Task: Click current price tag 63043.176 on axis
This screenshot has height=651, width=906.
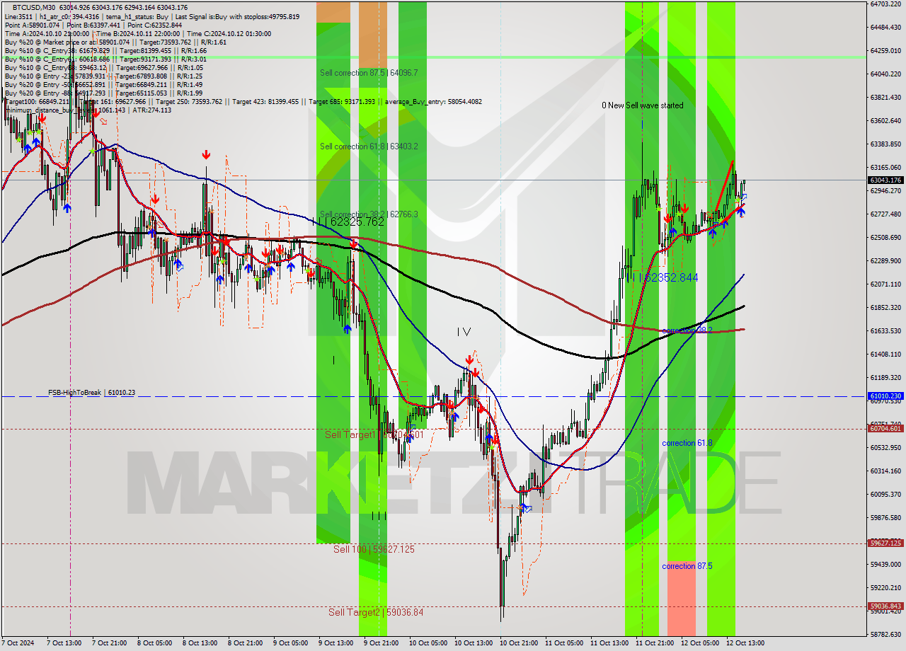Action: coord(885,180)
